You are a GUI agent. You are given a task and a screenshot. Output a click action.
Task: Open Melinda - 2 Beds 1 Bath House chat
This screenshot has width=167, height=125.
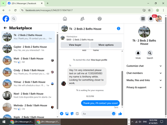point(28,107)
